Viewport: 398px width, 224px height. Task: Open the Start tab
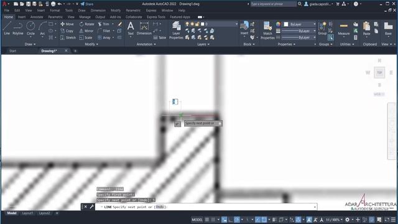coord(12,51)
